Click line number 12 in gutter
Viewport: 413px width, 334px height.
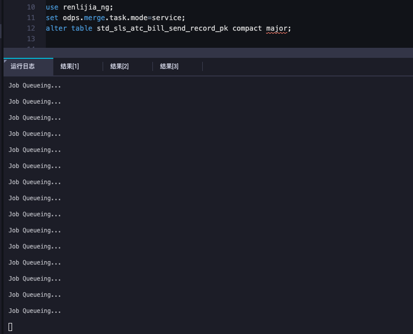coord(31,28)
